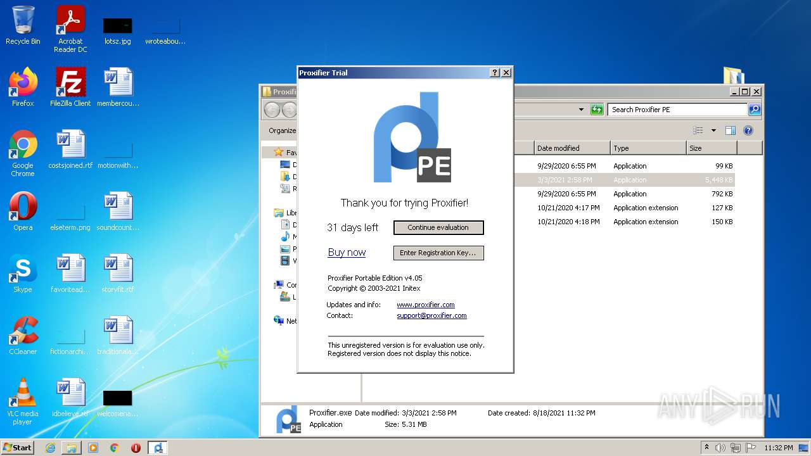Click refresh button in Explorer address bar
This screenshot has height=456, width=811.
click(x=597, y=110)
